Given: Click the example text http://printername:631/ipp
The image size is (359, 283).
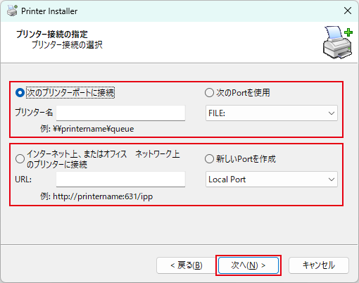Looking at the screenshot, I should click(103, 196).
